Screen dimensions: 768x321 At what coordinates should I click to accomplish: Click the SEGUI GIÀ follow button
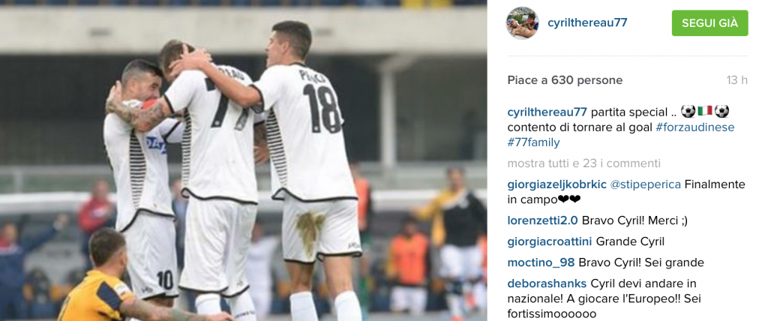[709, 23]
